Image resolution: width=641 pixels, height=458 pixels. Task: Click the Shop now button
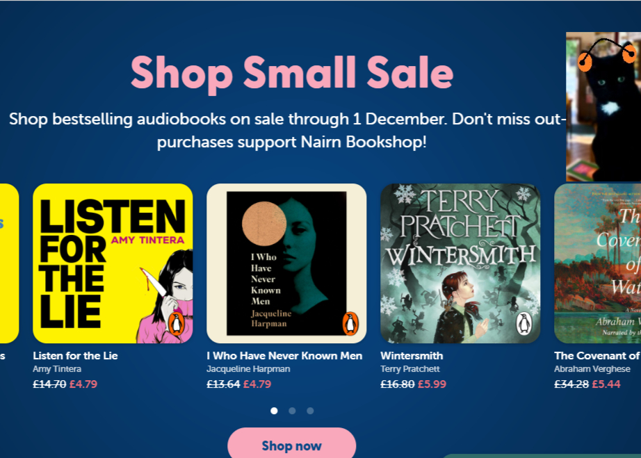click(291, 445)
